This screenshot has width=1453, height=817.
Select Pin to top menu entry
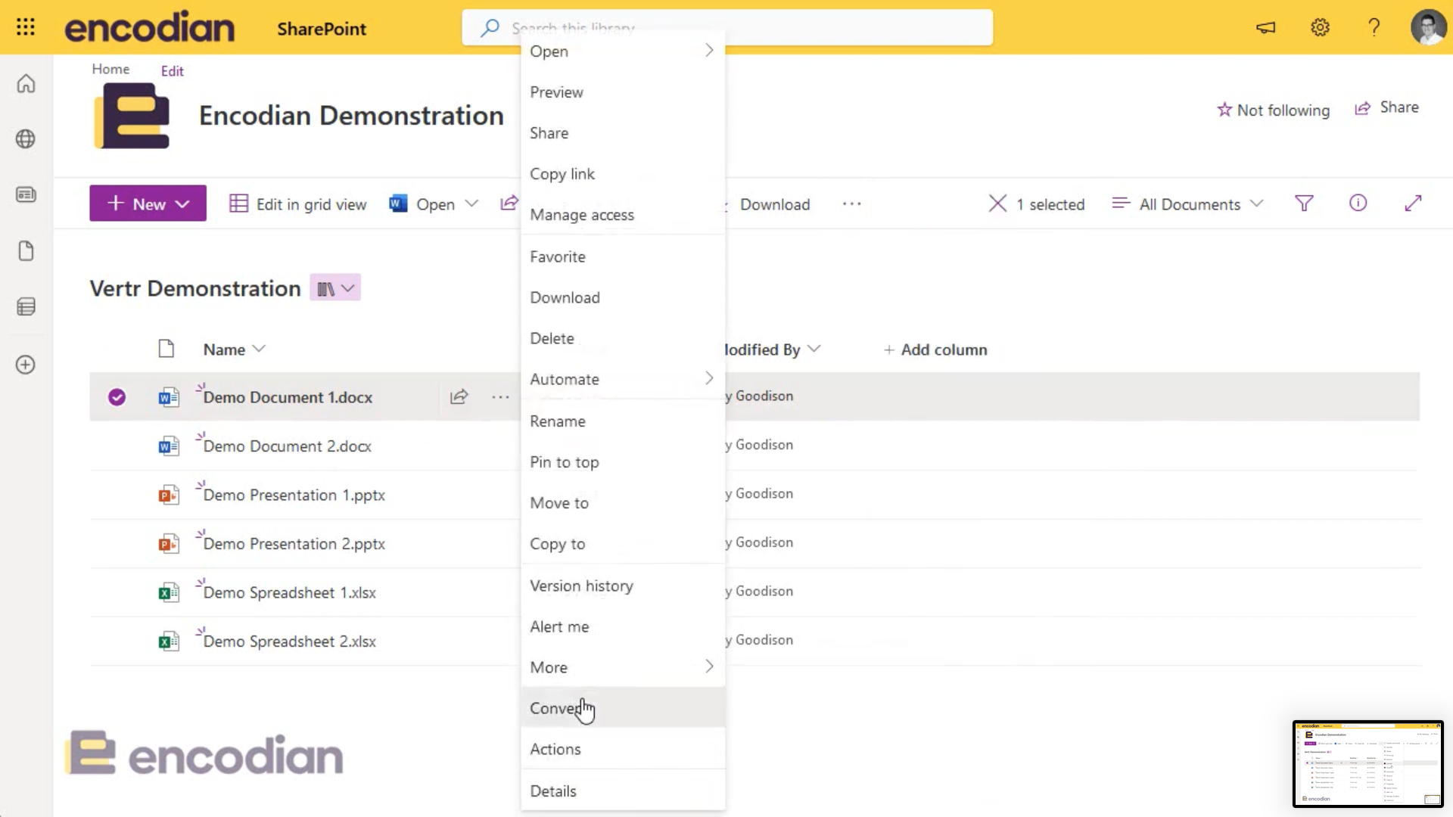[x=623, y=462]
